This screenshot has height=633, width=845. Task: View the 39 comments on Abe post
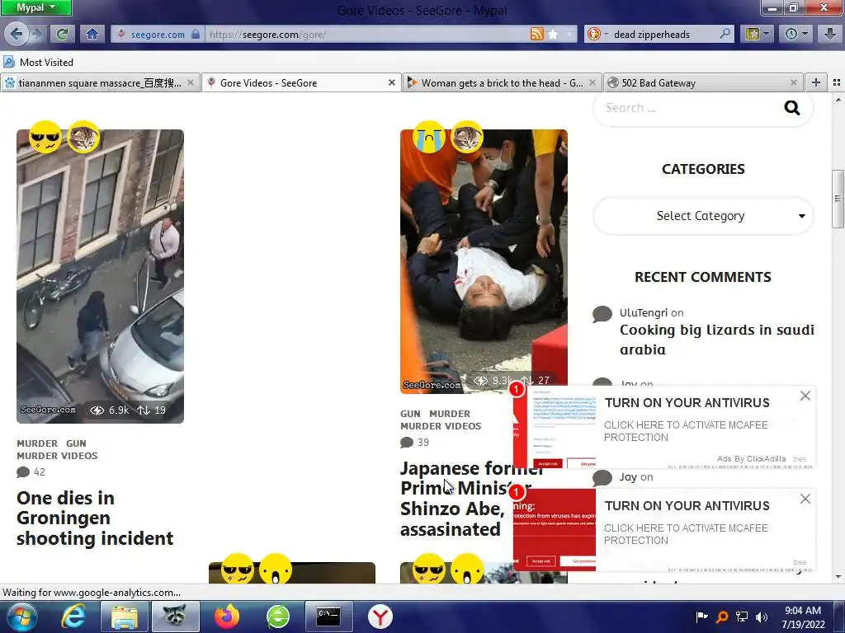pyautogui.click(x=415, y=443)
